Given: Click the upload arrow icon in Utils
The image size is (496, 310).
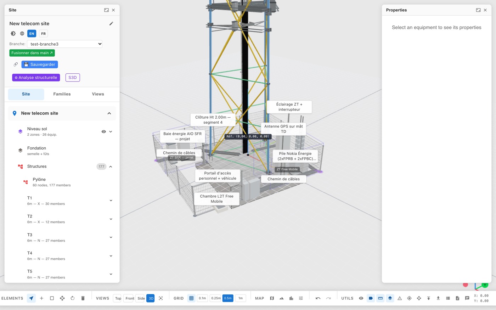Looking at the screenshot, I should [429, 298].
